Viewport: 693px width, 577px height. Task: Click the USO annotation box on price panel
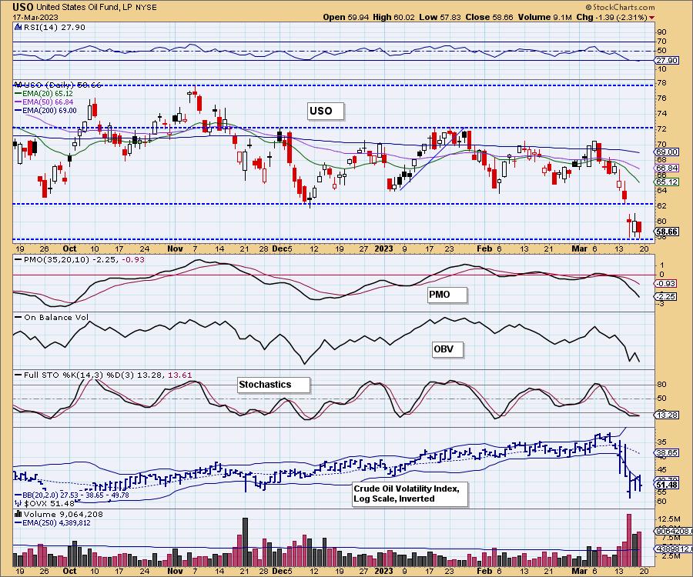pos(325,111)
